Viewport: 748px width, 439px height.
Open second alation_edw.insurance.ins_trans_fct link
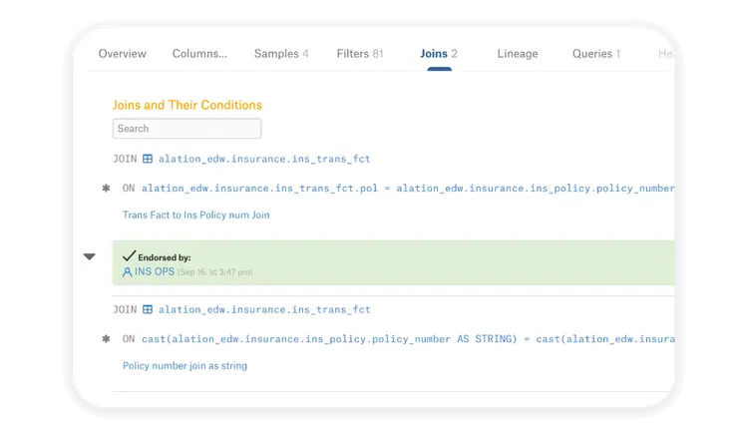tap(264, 309)
